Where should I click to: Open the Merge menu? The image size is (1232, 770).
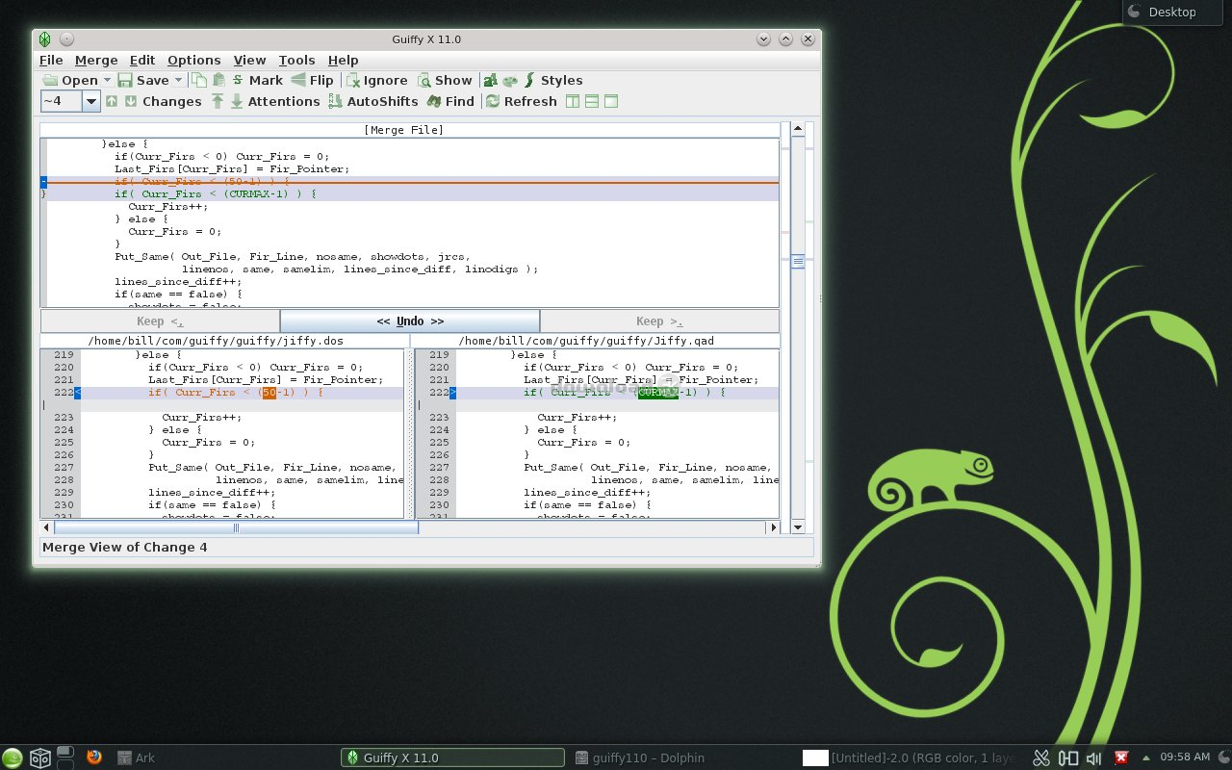coord(96,60)
